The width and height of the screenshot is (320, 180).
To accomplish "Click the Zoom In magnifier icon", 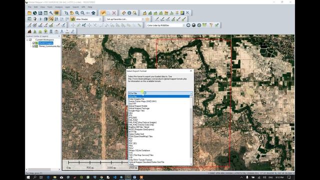I will 77,13.
